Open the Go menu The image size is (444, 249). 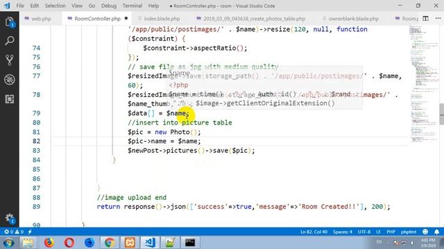92,6
